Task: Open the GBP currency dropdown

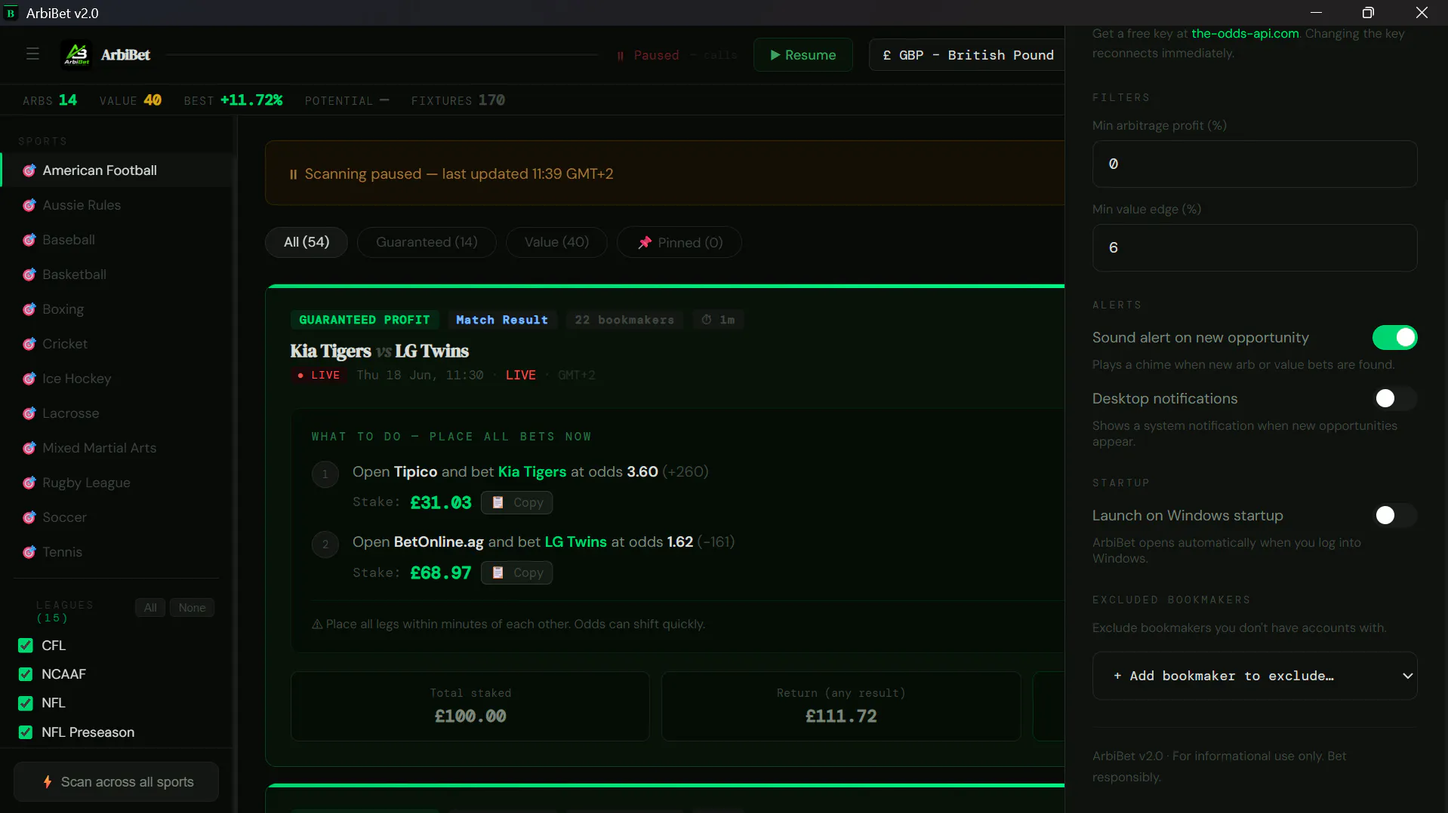Action: click(x=967, y=55)
